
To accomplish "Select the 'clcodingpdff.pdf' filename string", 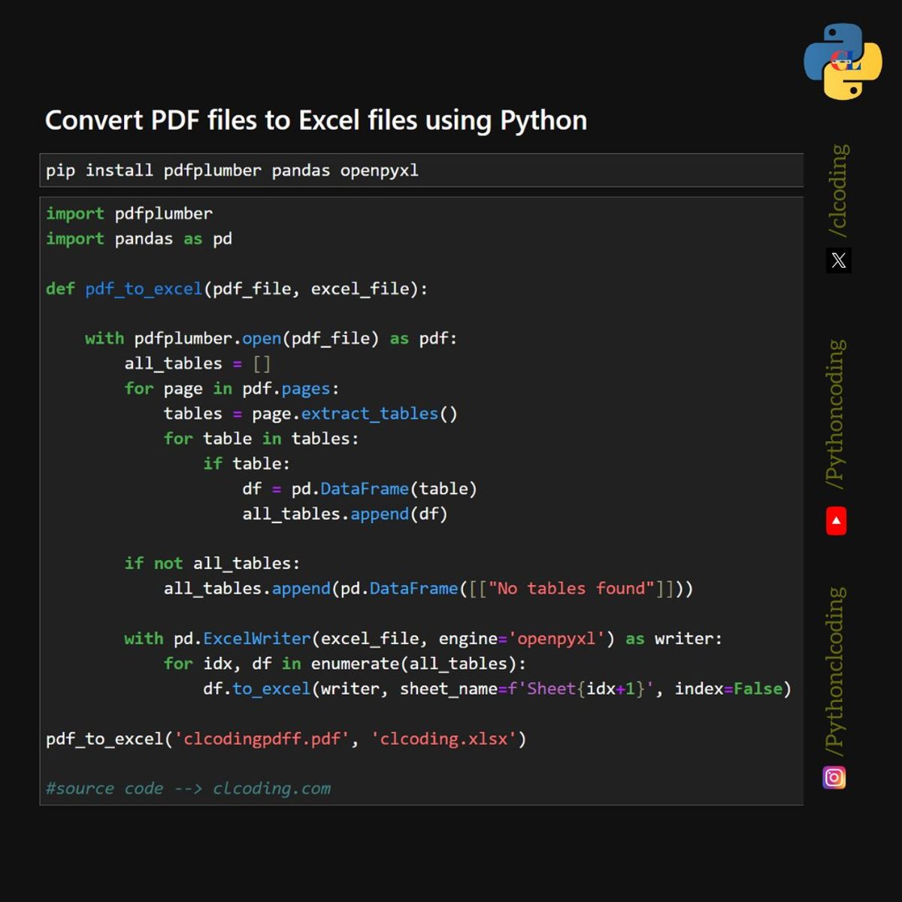I will pos(264,739).
